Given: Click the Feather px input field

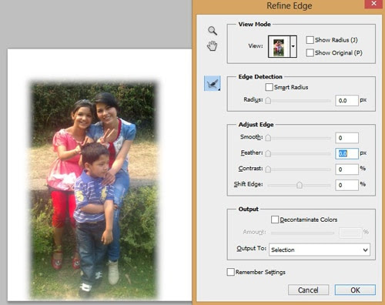Looking at the screenshot, I should coord(346,153).
